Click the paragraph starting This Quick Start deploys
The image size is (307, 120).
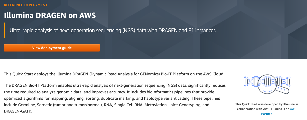click(114, 74)
